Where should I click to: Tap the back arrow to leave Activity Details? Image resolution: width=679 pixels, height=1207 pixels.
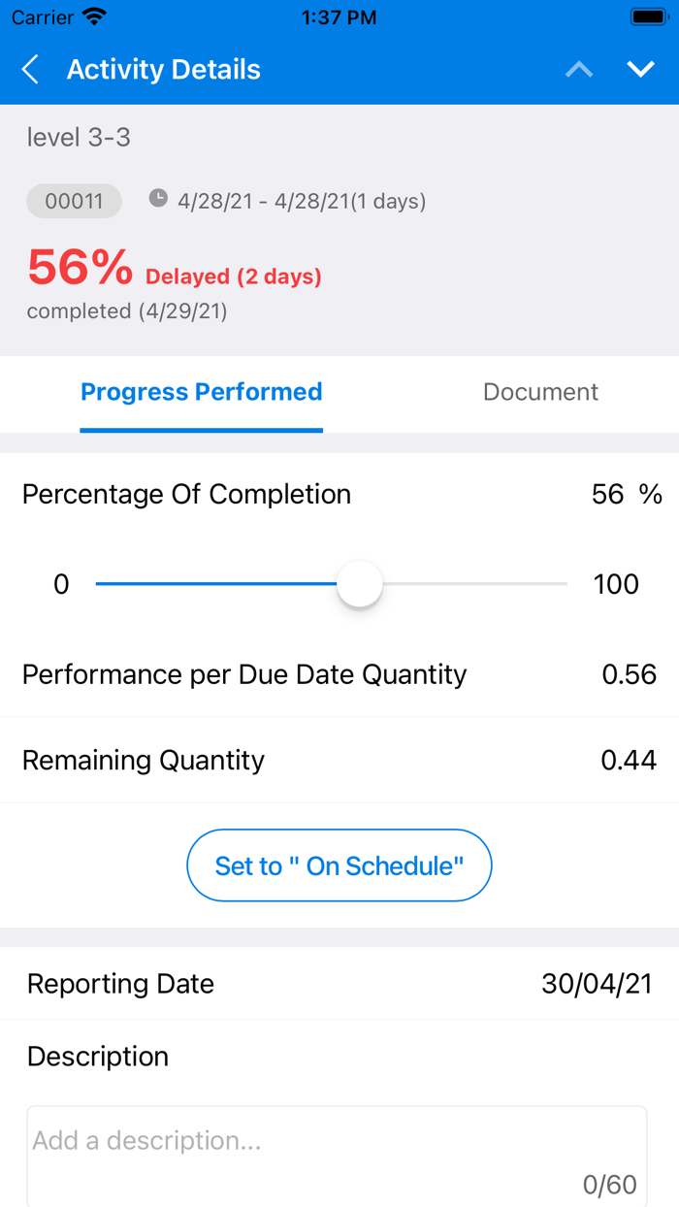28,69
